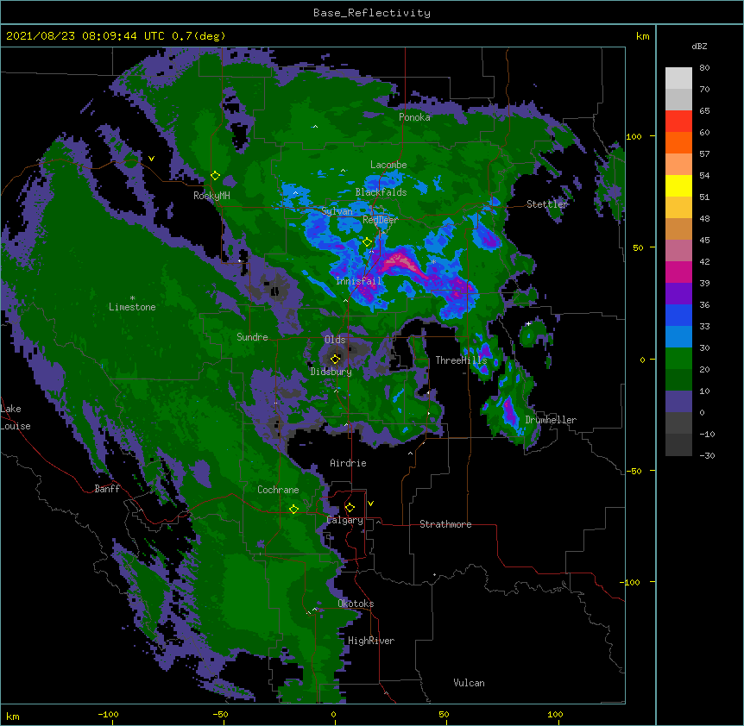
Task: Click the yellow diamond marker above Calgary
Action: coord(350,508)
